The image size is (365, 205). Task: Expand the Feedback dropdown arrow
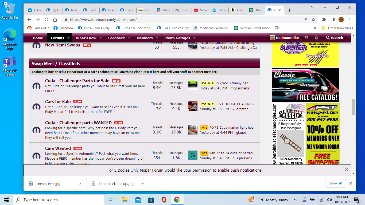pos(129,38)
